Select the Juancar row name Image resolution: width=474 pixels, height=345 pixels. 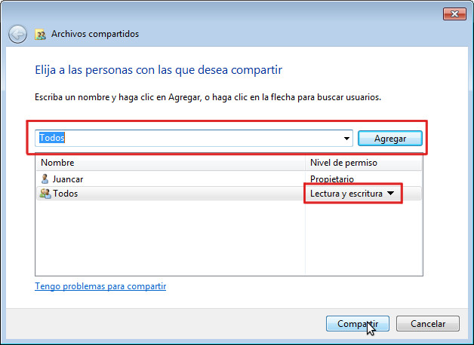68,179
